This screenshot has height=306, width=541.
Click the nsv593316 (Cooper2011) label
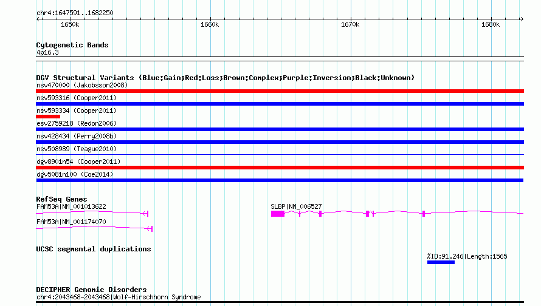click(x=77, y=98)
